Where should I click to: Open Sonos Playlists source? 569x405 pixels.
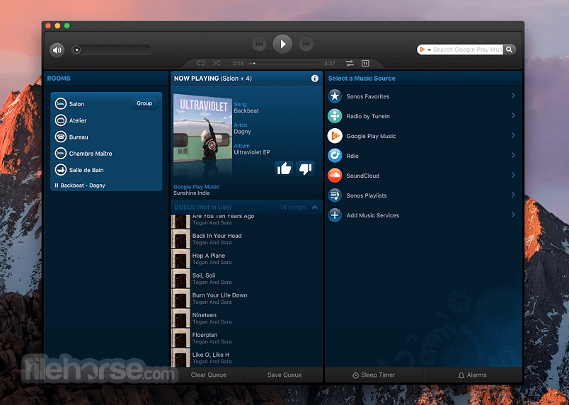[423, 195]
